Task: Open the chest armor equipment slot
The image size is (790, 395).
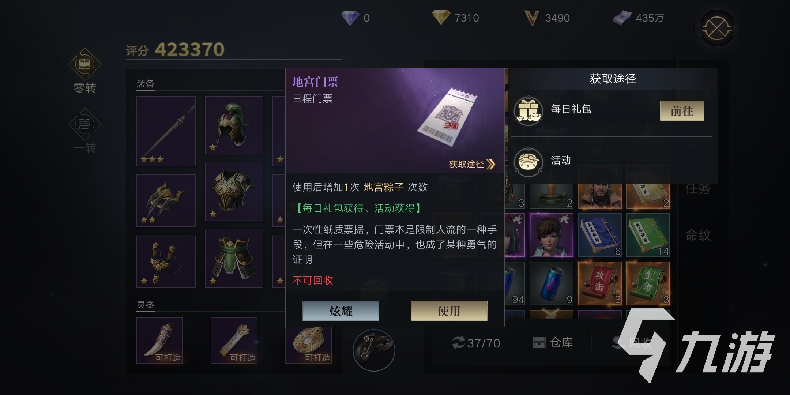Action: pos(234,192)
